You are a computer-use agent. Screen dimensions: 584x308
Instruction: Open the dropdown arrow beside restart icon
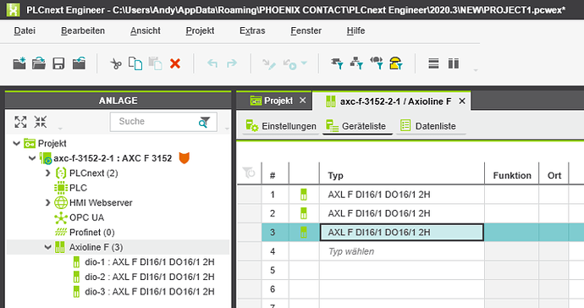pos(304,63)
